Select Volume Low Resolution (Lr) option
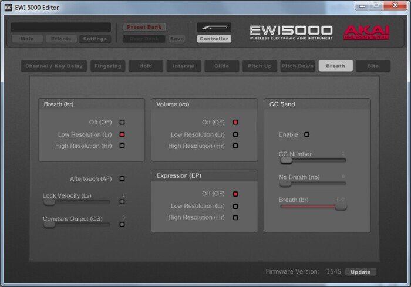Screen dimensions: 411x287 [x=235, y=134]
